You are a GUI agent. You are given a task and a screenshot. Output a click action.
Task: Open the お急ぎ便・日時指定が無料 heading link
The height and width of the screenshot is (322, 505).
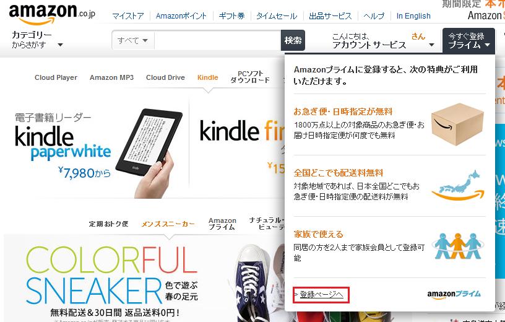tap(343, 112)
